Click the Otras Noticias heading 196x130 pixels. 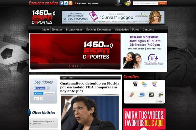(x=44, y=112)
